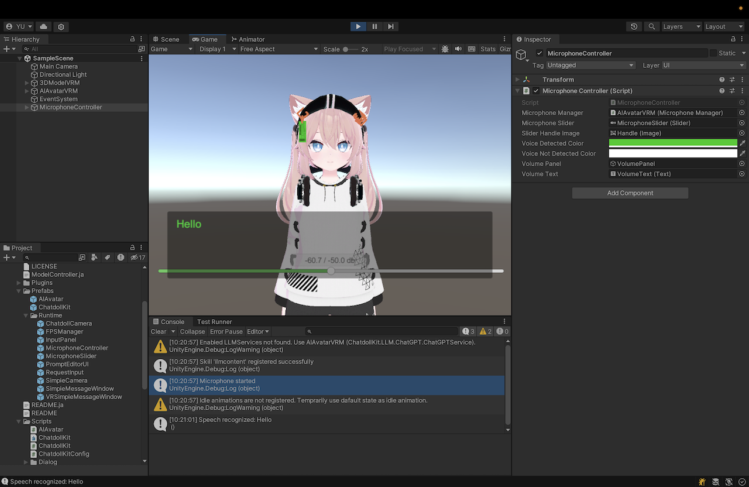
Task: Disable the Microphone Controller script checkbox
Action: click(536, 91)
